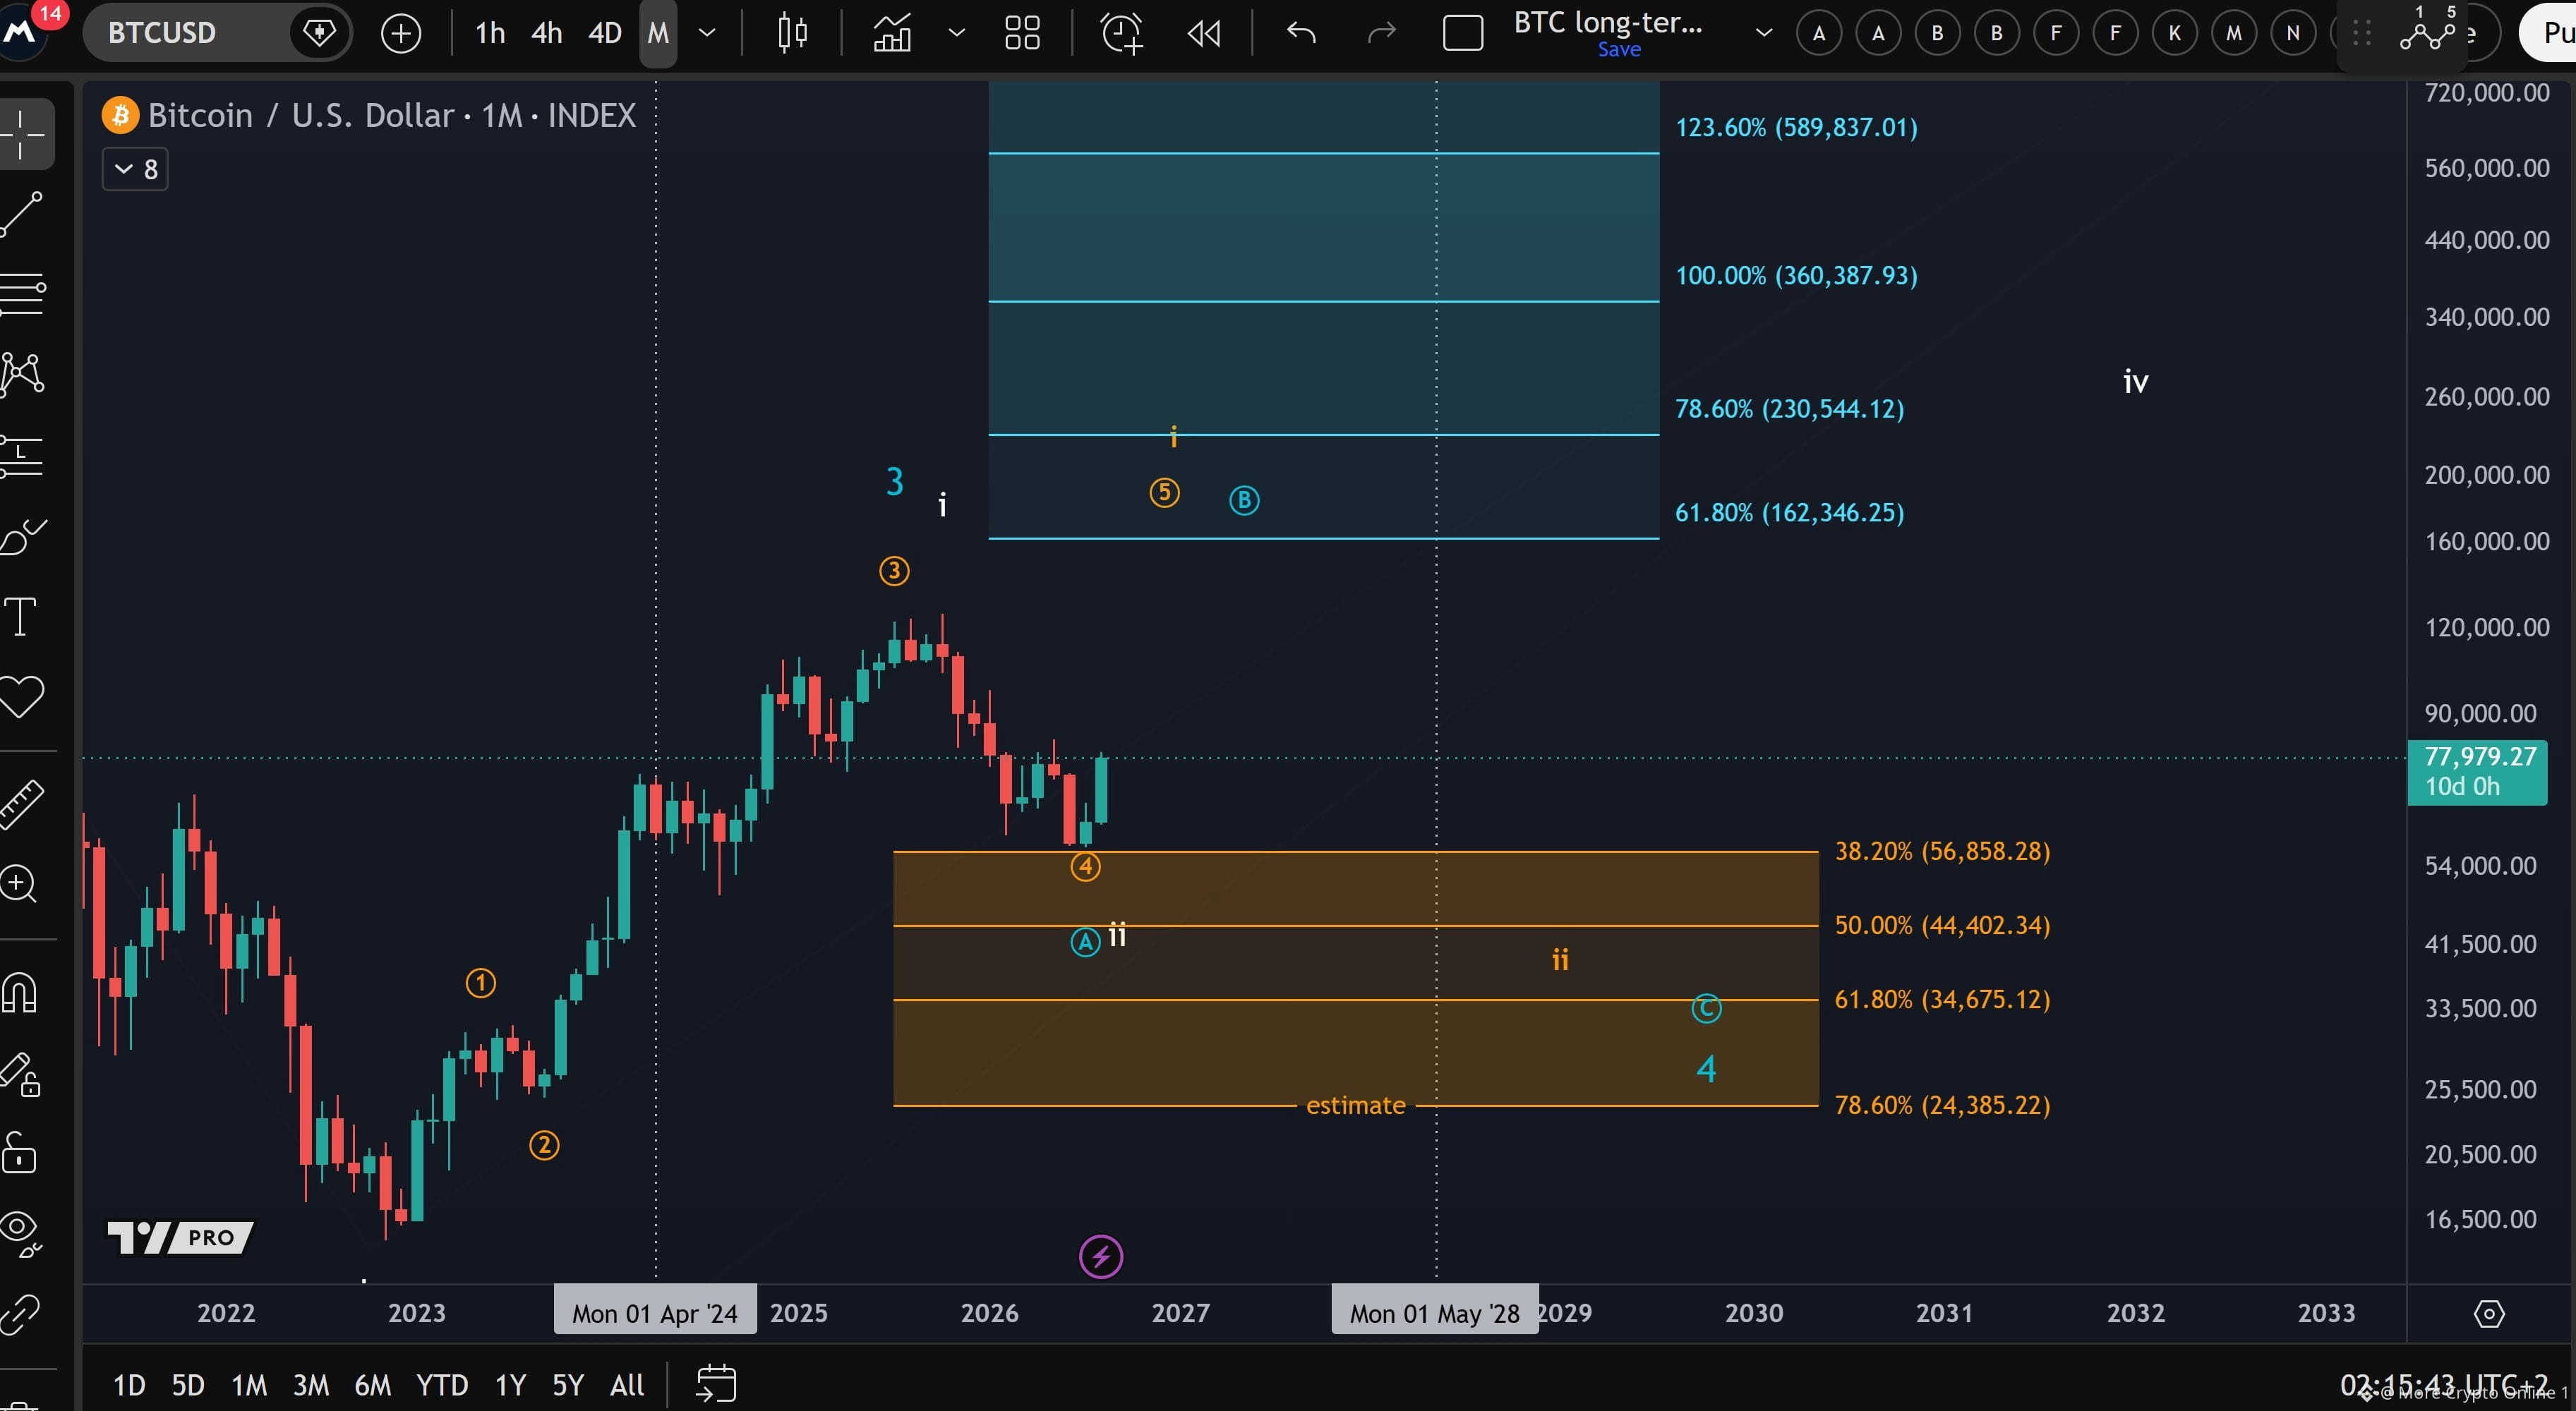
Task: Switch to the 4h interval
Action: [546, 33]
